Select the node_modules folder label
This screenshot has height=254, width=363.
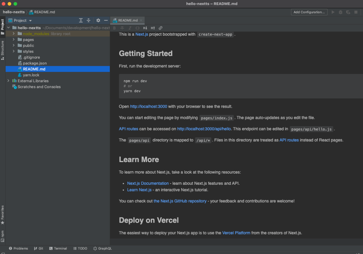(x=36, y=34)
